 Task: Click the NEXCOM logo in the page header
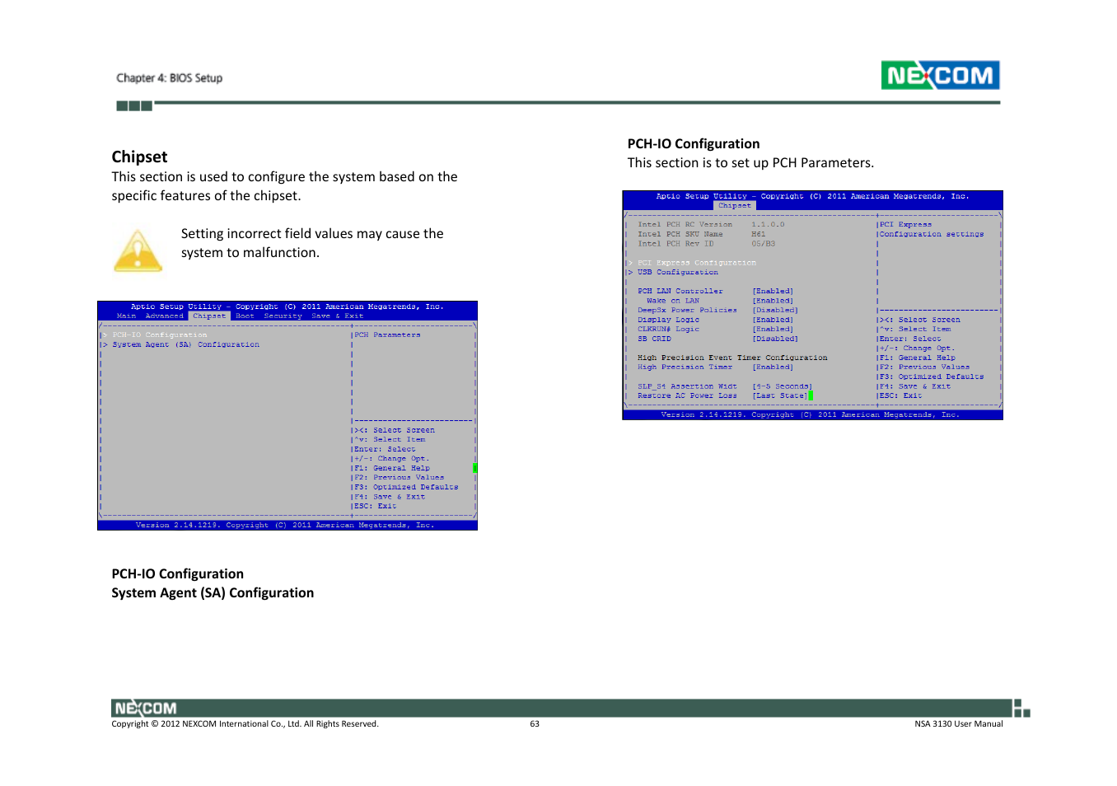[940, 75]
